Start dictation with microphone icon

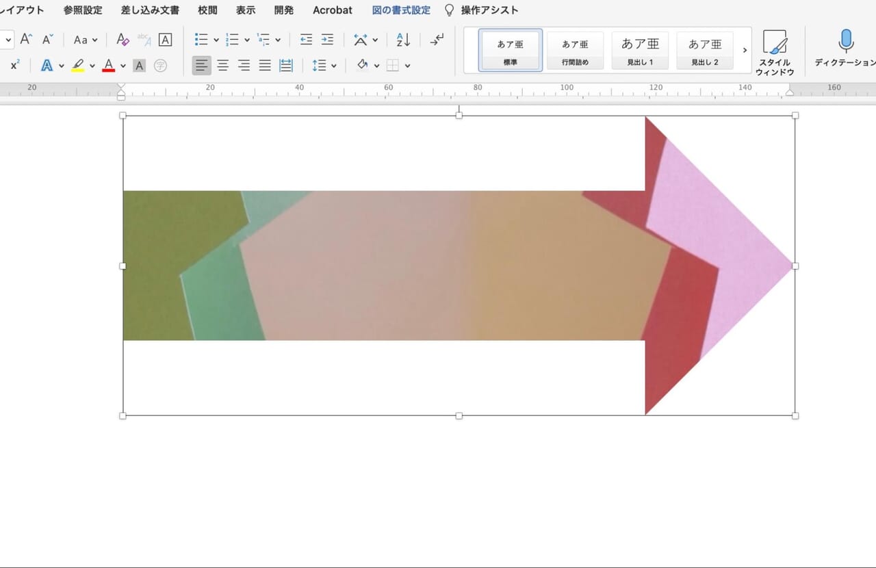846,42
